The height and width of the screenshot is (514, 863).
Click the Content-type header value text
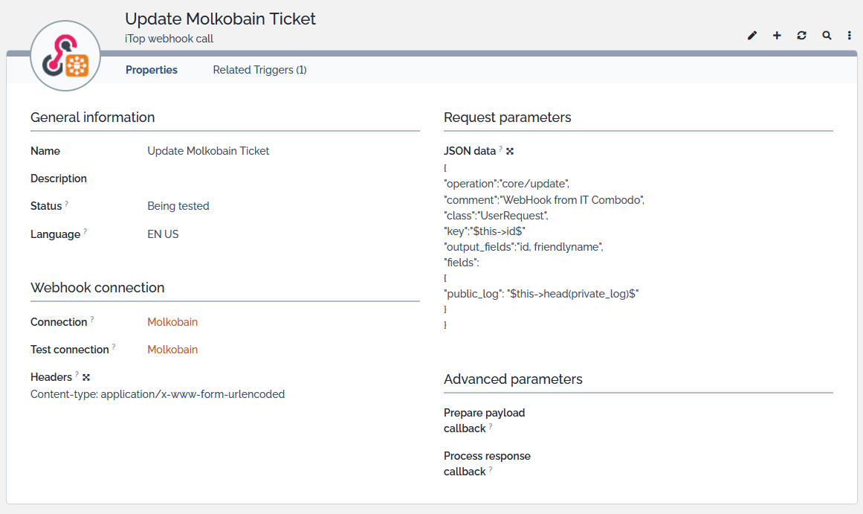158,394
